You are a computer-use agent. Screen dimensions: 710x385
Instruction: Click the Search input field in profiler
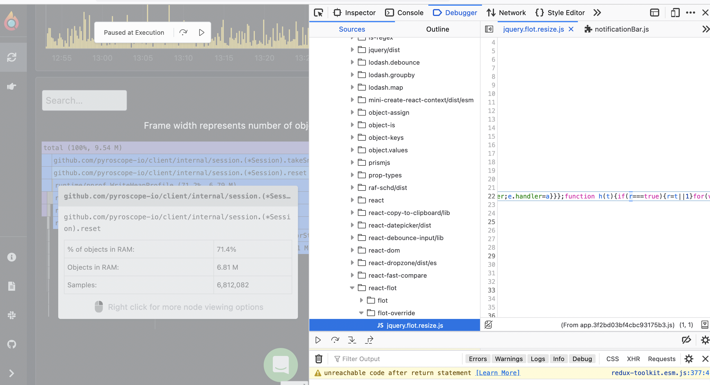84,100
